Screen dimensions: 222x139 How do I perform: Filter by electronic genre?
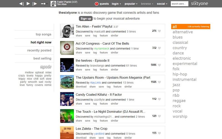pyautogui.click(x=182, y=58)
